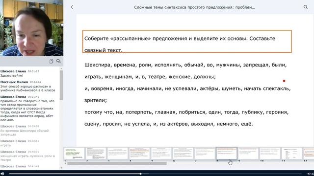Click slide line starting 'сцену, просил, не успела'
Viewport: 314px width, 176px height.
tap(169, 124)
